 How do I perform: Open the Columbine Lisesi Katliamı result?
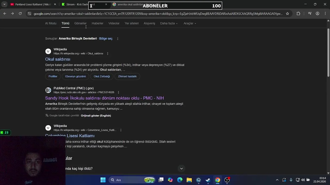pyautogui.click(x=70, y=135)
